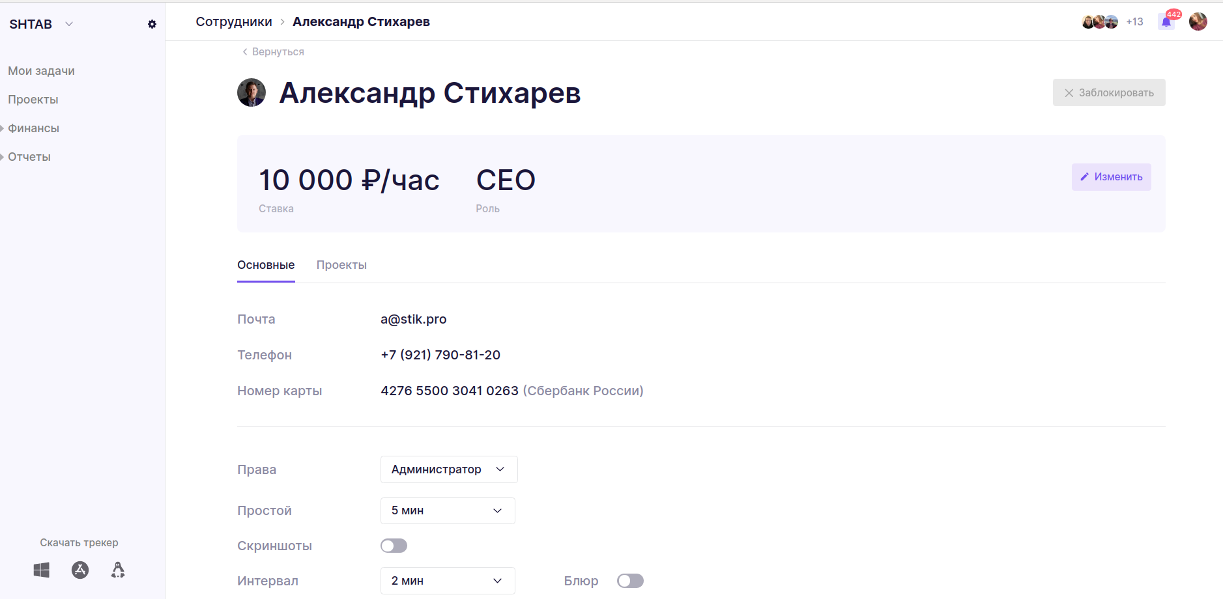Download the macOS App Store tracker

tap(80, 570)
